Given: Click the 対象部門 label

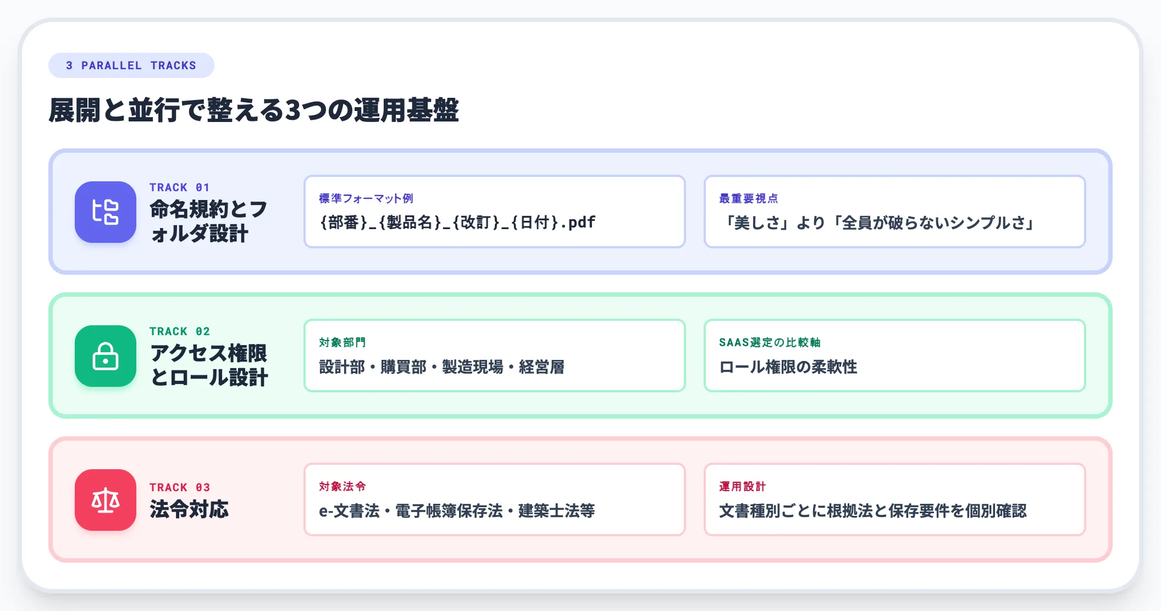Looking at the screenshot, I should (x=342, y=342).
